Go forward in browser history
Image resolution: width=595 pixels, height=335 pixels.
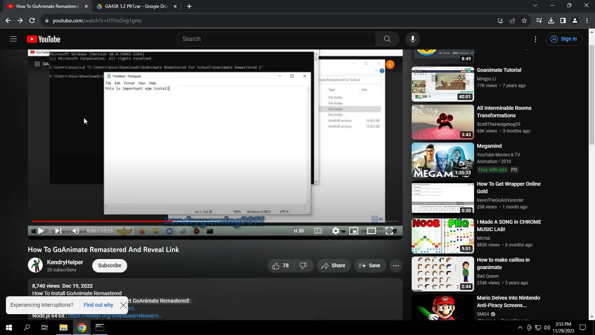pyautogui.click(x=20, y=20)
